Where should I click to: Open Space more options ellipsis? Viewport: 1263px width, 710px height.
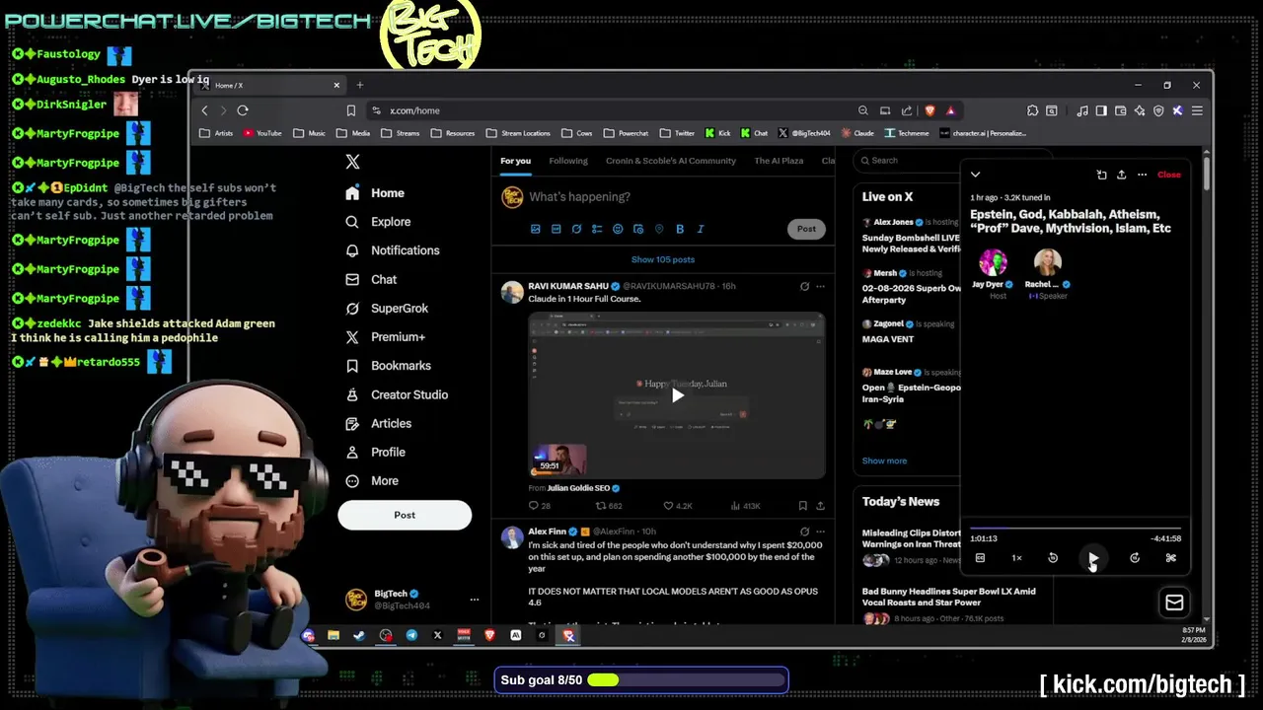(1142, 175)
